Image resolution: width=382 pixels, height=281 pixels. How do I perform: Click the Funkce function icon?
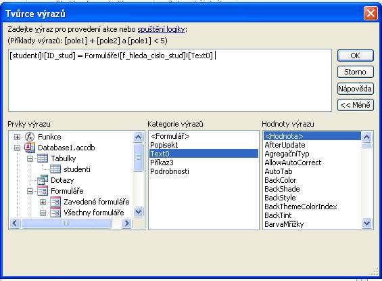[30, 137]
